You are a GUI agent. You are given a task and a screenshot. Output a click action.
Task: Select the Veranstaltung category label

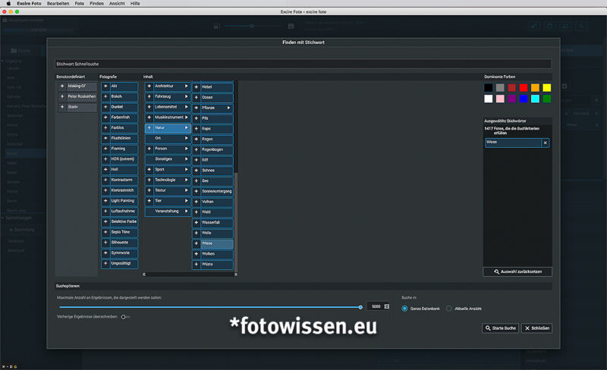(167, 212)
